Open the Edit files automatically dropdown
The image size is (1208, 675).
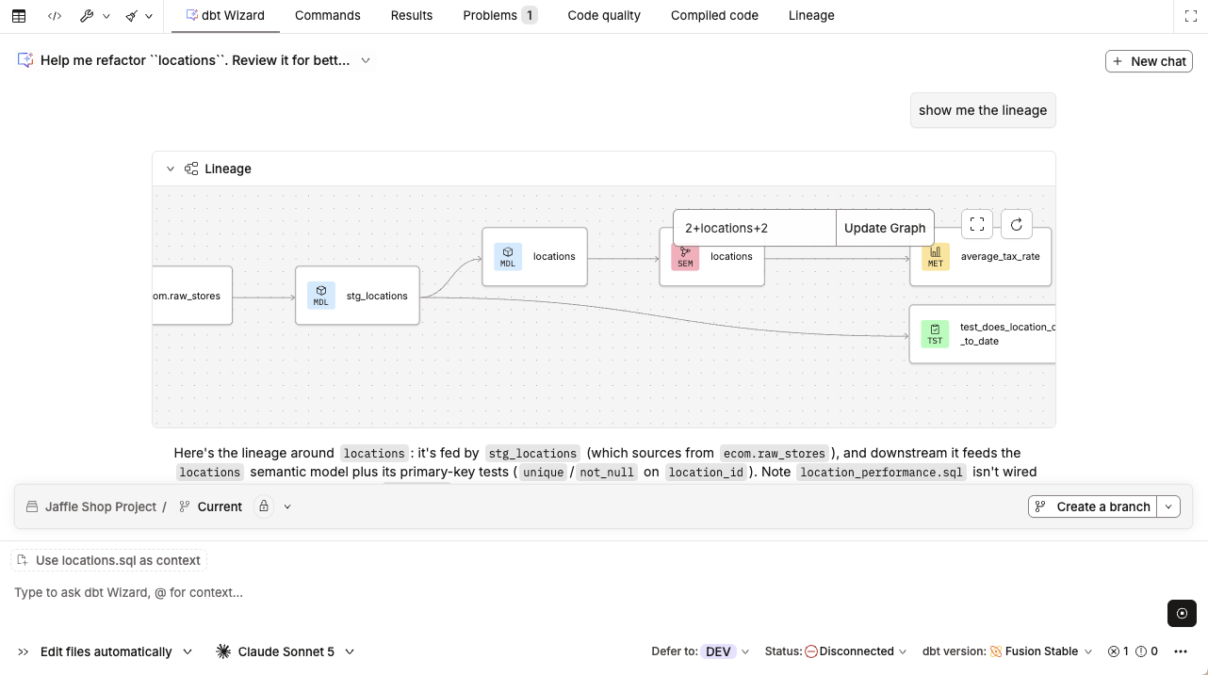116,651
